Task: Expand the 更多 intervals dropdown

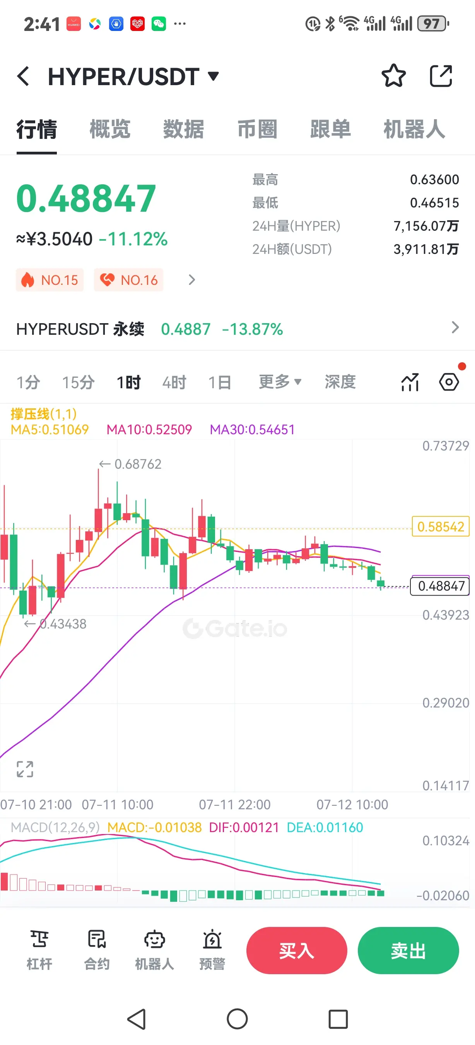Action: pyautogui.click(x=280, y=382)
